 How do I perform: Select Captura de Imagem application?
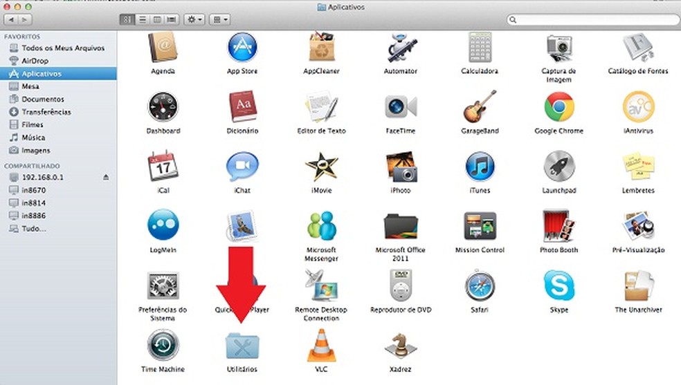[559, 48]
